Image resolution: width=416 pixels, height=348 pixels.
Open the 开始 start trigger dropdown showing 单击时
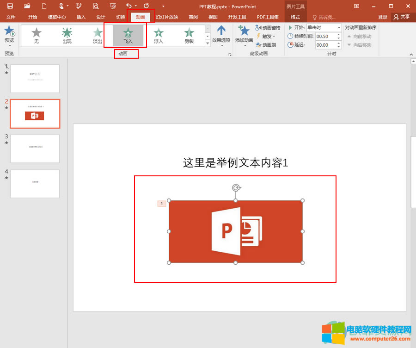click(339, 28)
